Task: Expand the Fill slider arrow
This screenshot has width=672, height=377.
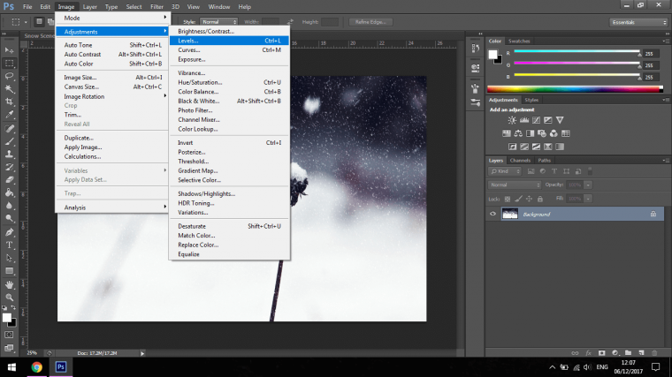Action: coord(588,199)
